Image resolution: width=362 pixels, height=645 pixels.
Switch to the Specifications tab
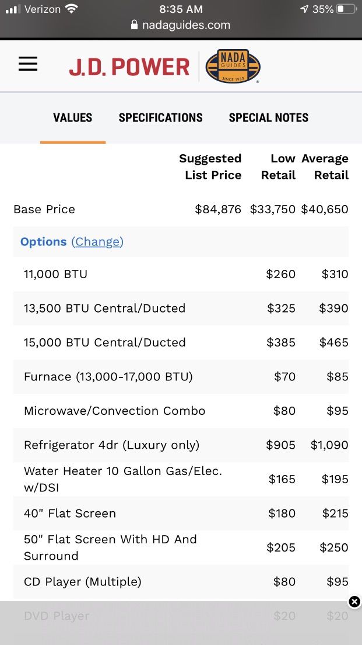pos(160,117)
